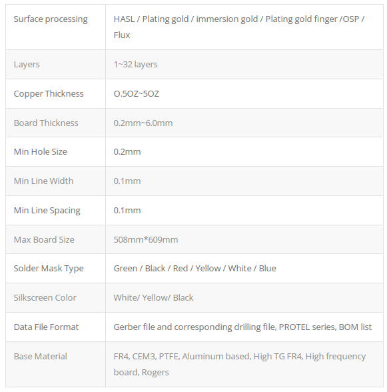The width and height of the screenshot is (387, 392).
Task: Select the 508mm*609mm board size value
Action: click(146, 240)
